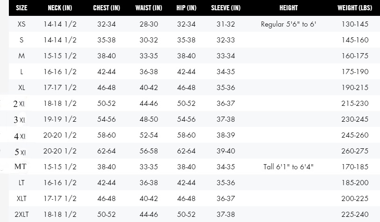Click the 225-240 weight cell
The height and width of the screenshot is (222, 380).
point(355,214)
